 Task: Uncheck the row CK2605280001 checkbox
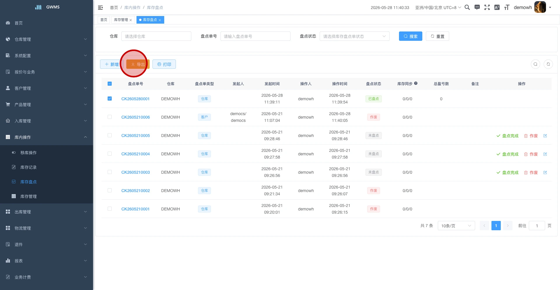[x=110, y=99]
